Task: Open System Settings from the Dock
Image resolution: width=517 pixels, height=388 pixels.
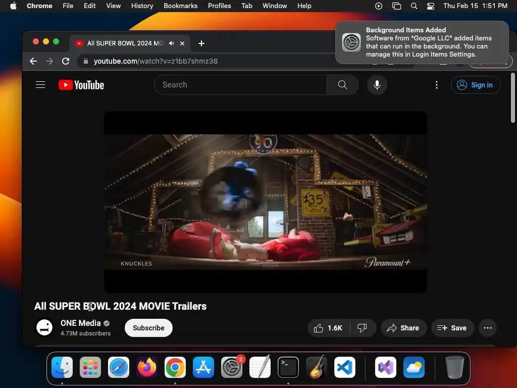Action: point(232,367)
